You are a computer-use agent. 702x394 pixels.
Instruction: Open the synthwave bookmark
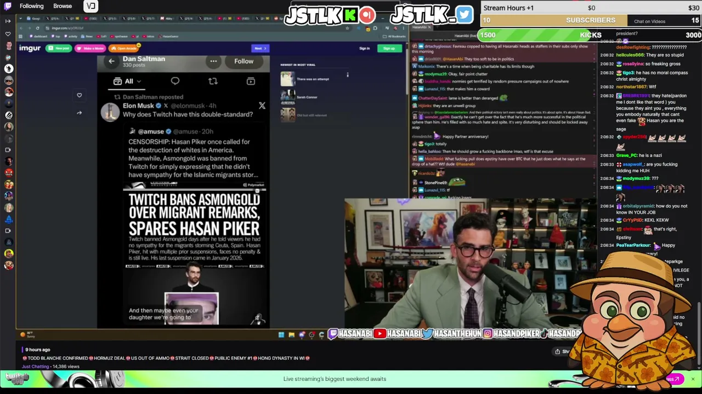(x=120, y=36)
